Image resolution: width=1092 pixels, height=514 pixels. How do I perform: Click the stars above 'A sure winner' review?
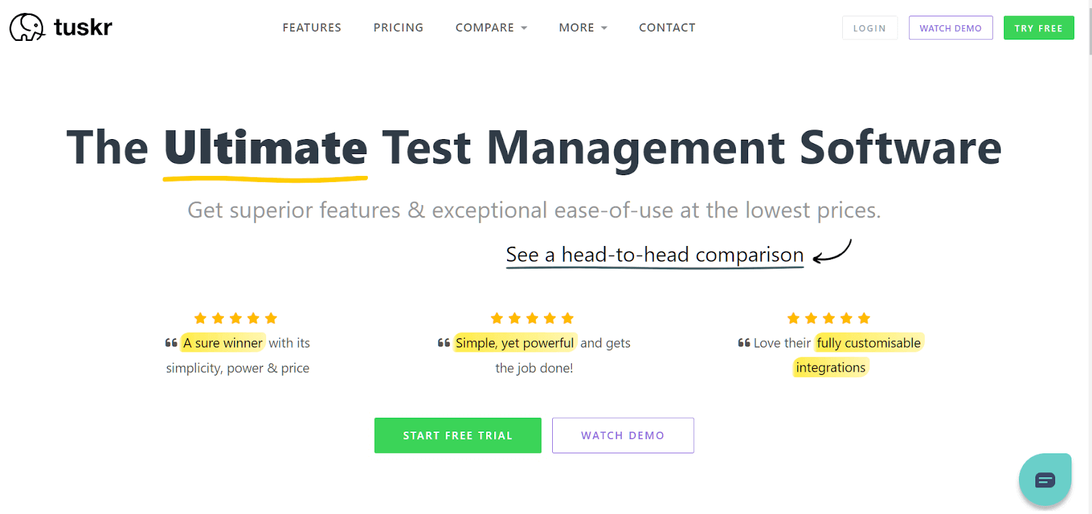235,318
